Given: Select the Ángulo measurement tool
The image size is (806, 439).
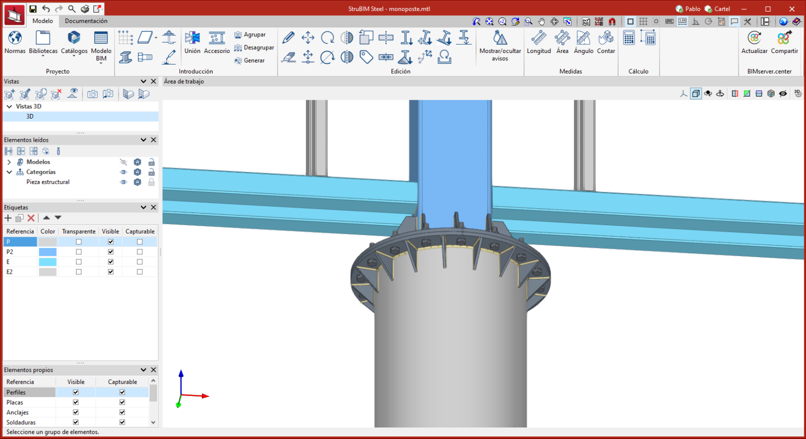Looking at the screenshot, I should tap(583, 38).
